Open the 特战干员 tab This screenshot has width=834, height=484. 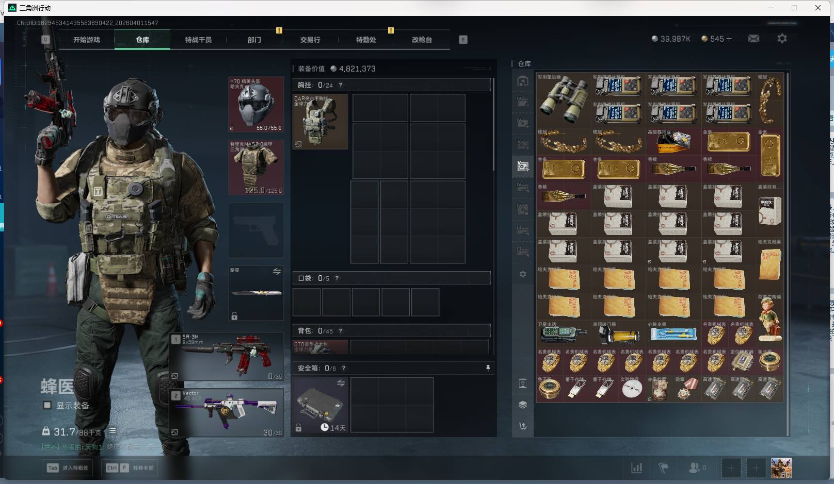pyautogui.click(x=198, y=40)
